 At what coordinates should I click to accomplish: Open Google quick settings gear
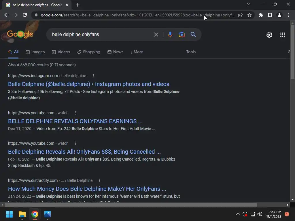[269, 35]
